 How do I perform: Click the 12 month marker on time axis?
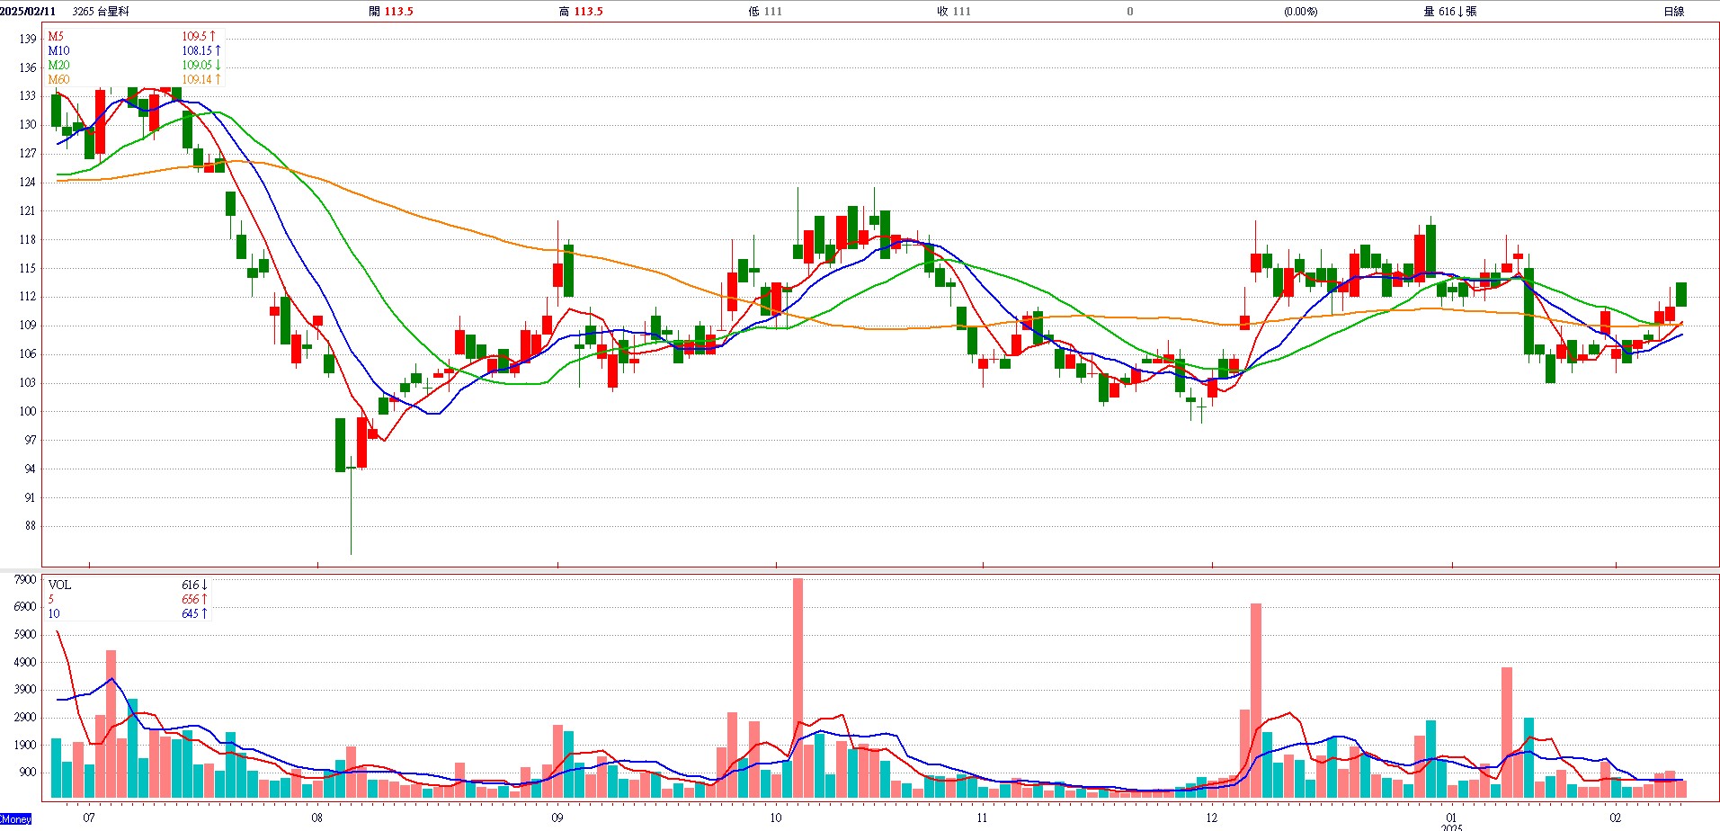click(x=1212, y=818)
